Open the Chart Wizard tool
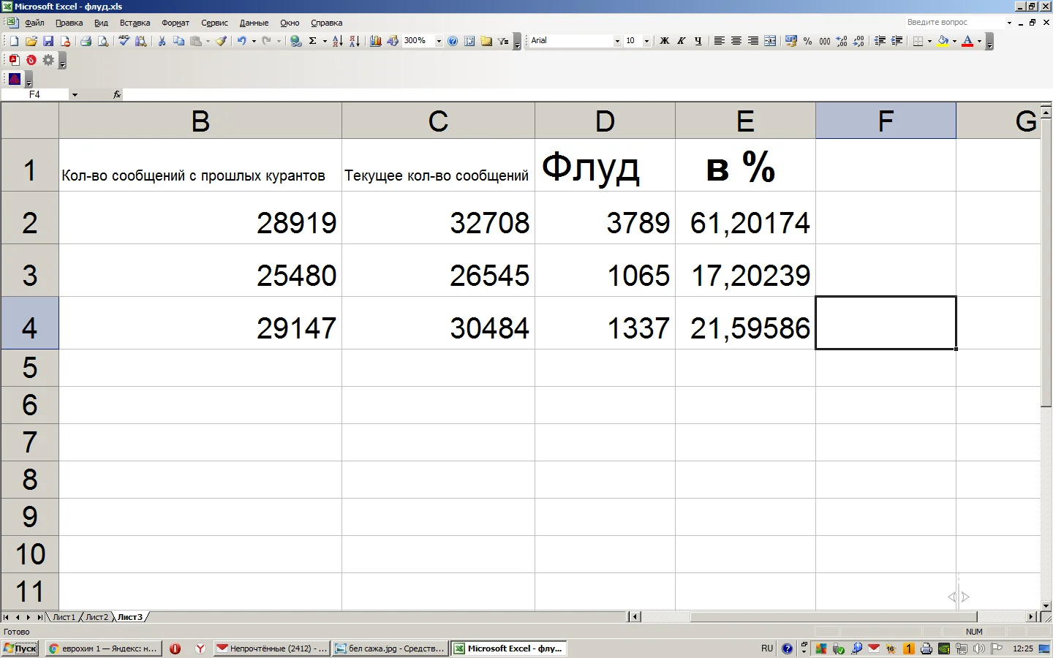This screenshot has width=1053, height=658. (x=375, y=42)
